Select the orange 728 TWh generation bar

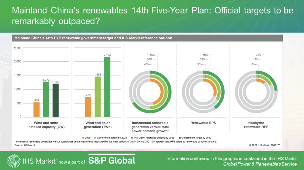(x=88, y=107)
